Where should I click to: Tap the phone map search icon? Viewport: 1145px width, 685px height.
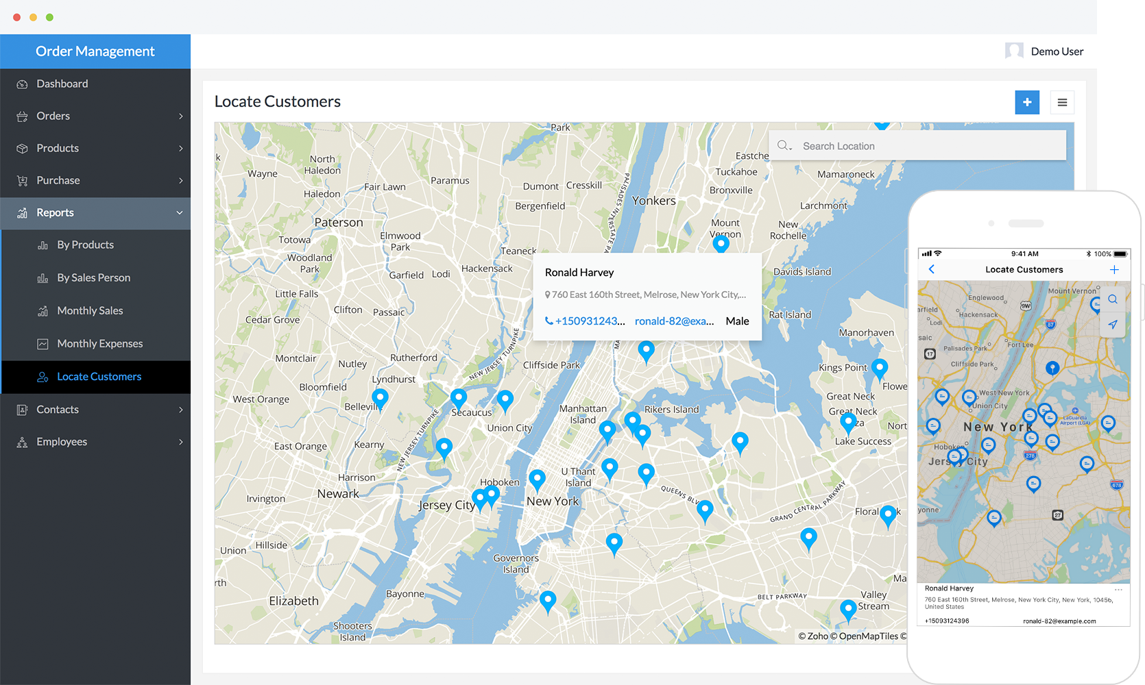1112,299
